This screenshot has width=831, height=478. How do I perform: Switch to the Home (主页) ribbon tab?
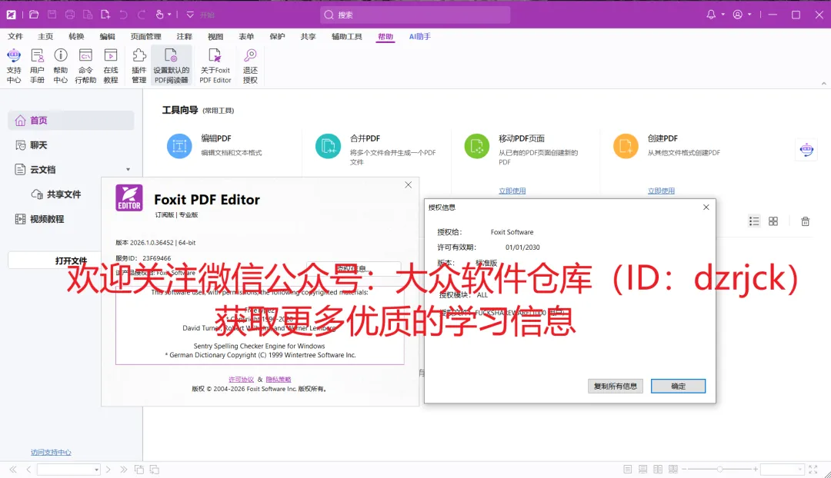click(x=45, y=37)
